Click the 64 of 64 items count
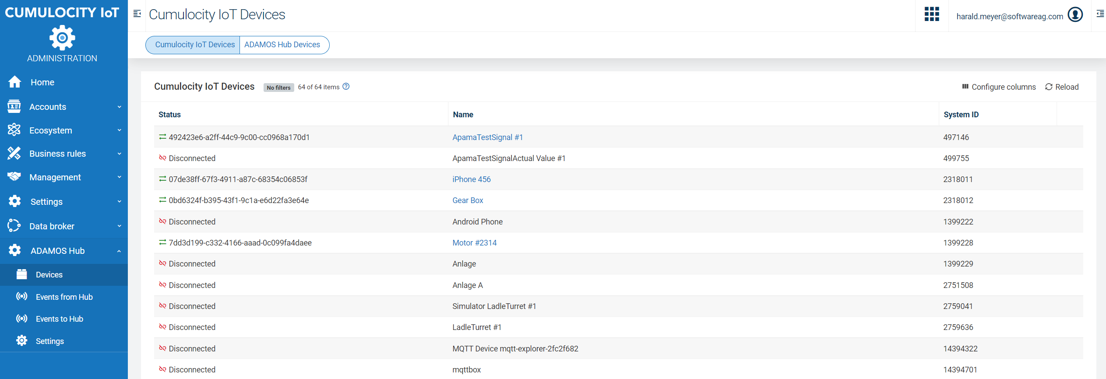 point(319,87)
